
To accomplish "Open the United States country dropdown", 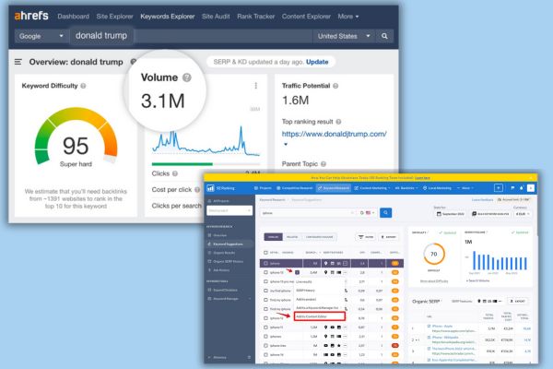I will tap(344, 36).
